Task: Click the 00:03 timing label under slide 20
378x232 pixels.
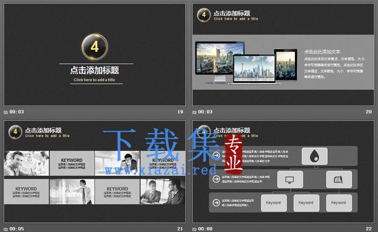Action: (x=205, y=112)
